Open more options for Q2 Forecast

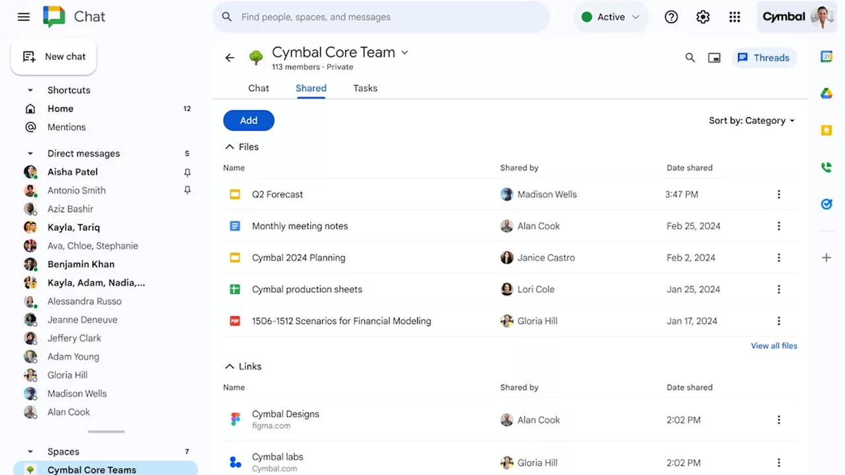tap(779, 194)
